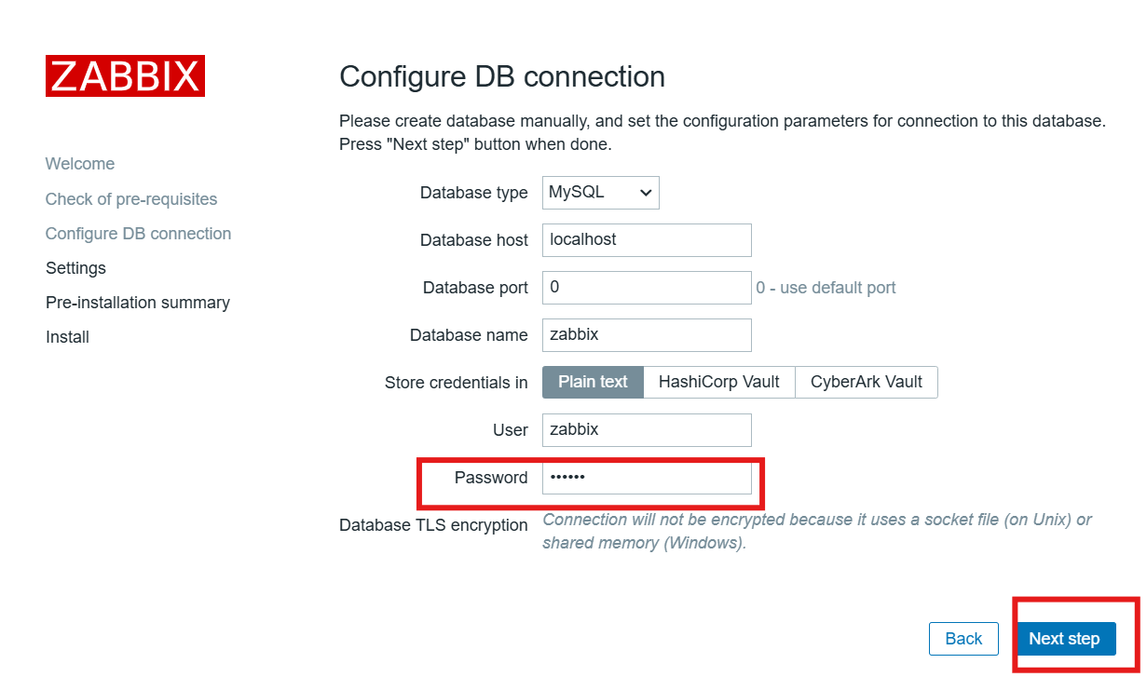Jump to the Settings step
Viewport: 1147px width, 677px height.
click(x=75, y=268)
